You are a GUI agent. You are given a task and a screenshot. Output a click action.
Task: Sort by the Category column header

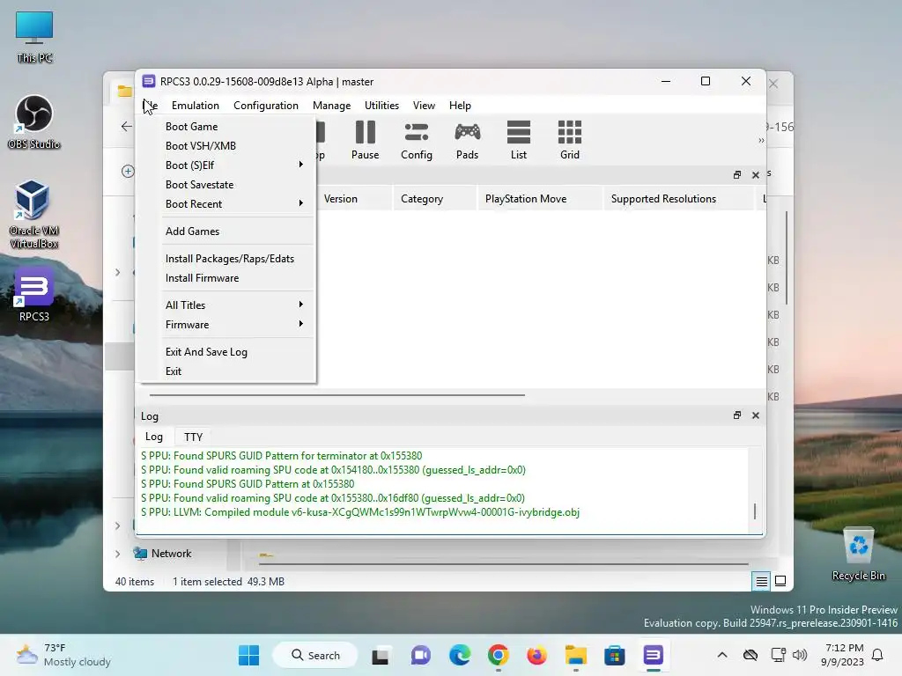[x=435, y=199]
